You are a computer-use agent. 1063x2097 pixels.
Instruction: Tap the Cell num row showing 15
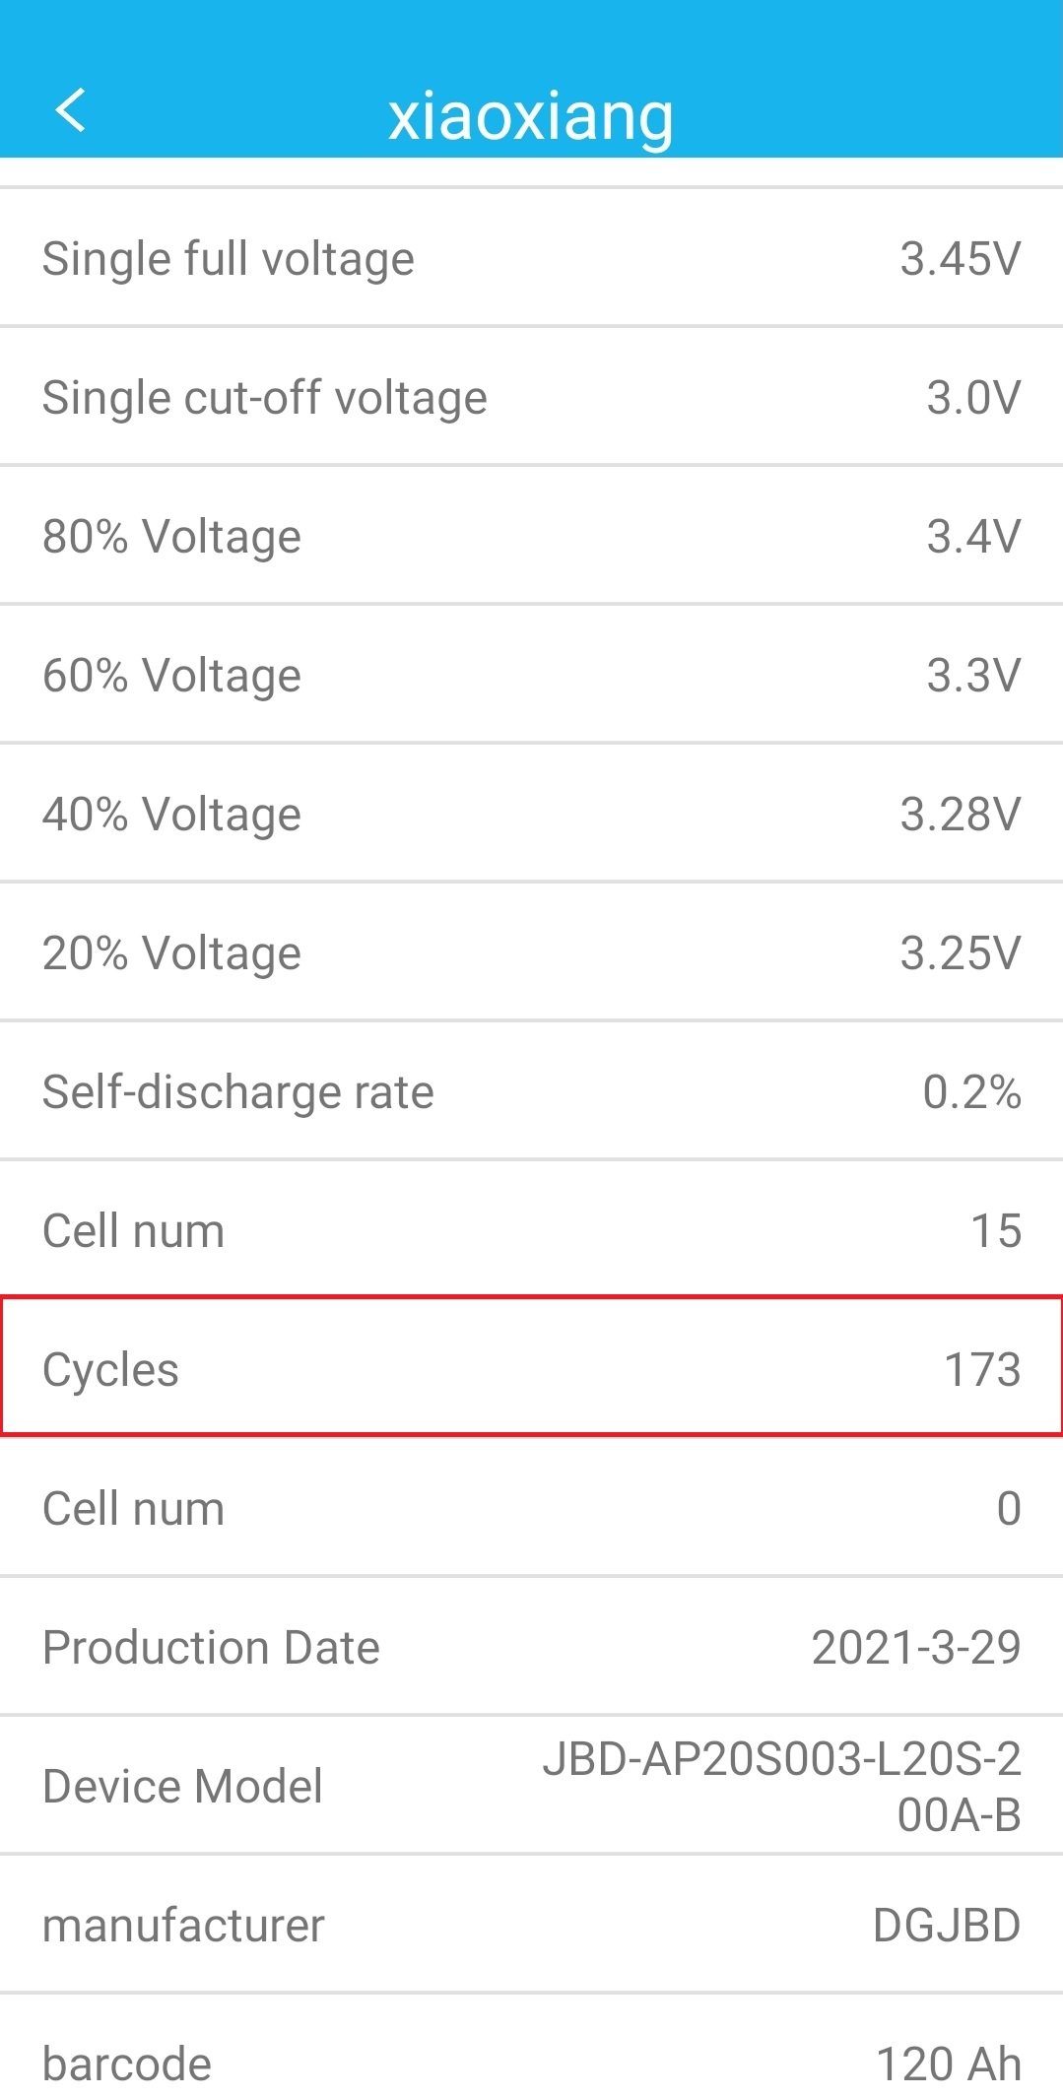point(531,1231)
